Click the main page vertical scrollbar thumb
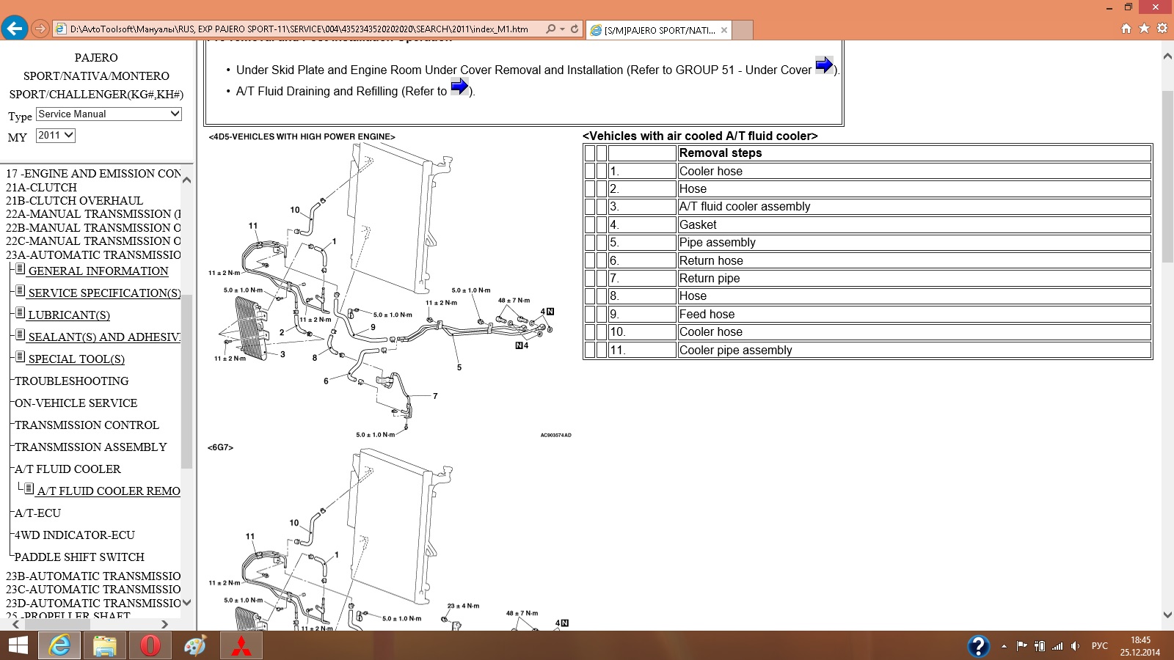This screenshot has height=660, width=1174. (x=1167, y=176)
